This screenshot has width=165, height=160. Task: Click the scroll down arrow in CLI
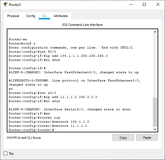tap(155, 129)
